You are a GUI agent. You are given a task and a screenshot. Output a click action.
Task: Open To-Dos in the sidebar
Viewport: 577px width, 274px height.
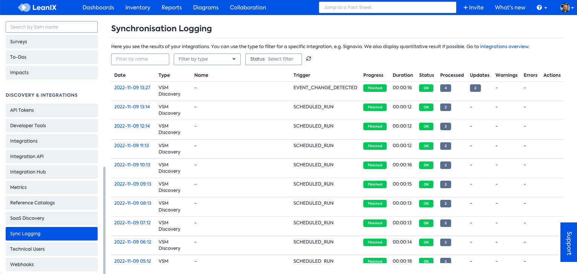point(52,57)
